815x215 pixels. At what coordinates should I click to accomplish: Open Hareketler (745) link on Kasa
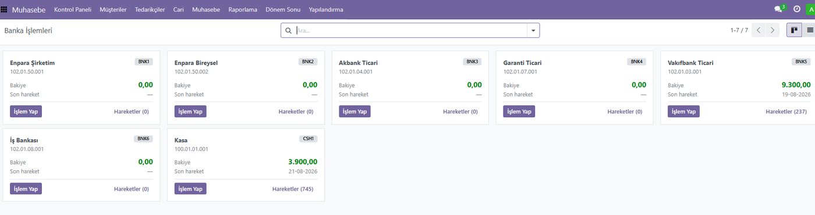[295, 189]
